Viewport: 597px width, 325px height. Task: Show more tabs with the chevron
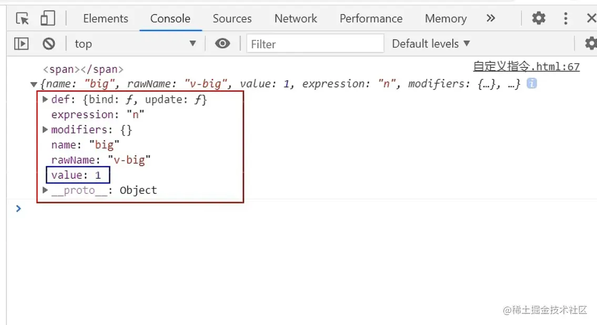point(491,19)
